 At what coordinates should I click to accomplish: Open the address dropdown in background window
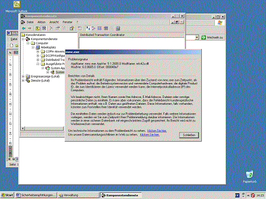coord(197,38)
